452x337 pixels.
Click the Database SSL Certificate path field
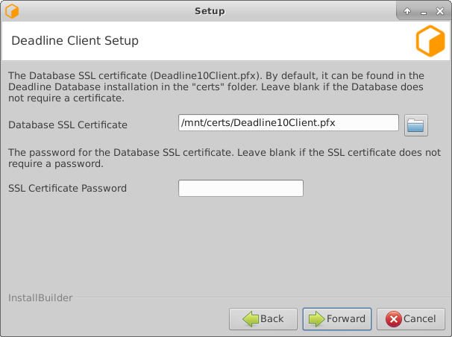coord(288,123)
